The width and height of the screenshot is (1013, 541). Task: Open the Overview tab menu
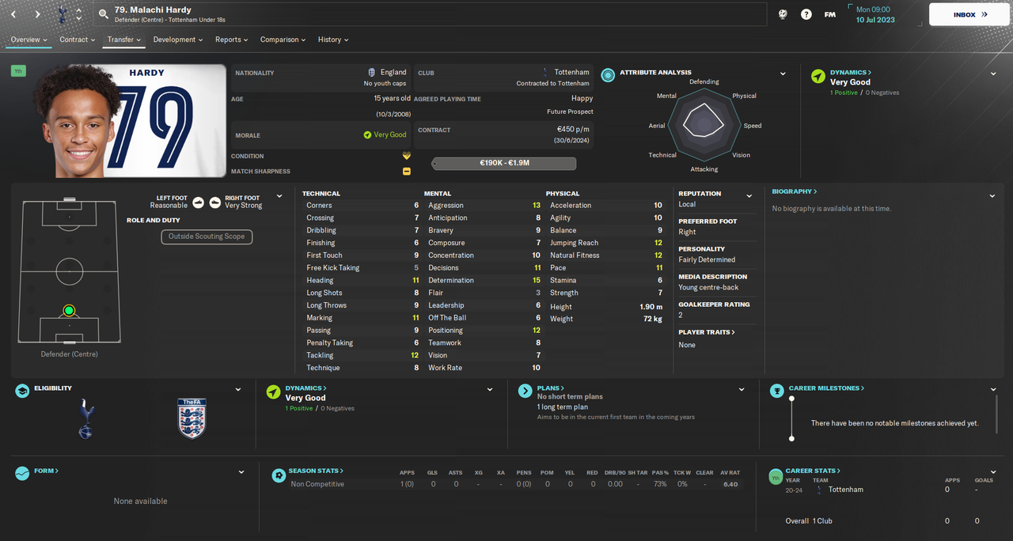coord(28,40)
